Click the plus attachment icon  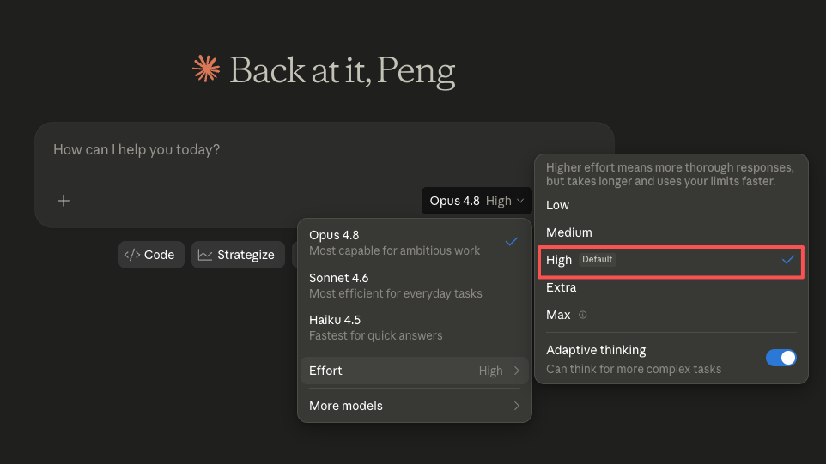tap(64, 201)
